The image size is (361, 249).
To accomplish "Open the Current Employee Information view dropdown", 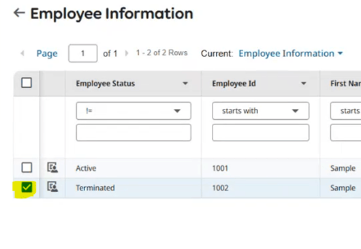I will (x=291, y=53).
